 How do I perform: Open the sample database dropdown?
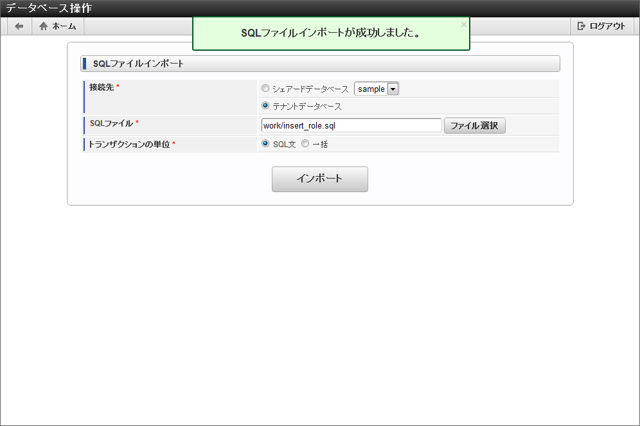[x=377, y=89]
